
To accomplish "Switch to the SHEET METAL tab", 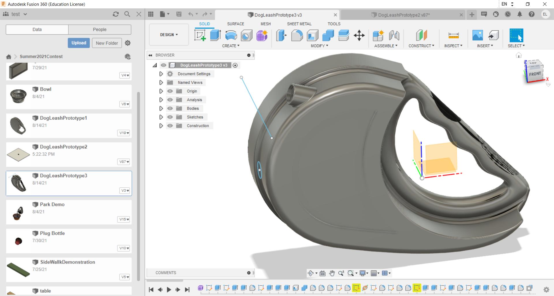I will 299,24.
